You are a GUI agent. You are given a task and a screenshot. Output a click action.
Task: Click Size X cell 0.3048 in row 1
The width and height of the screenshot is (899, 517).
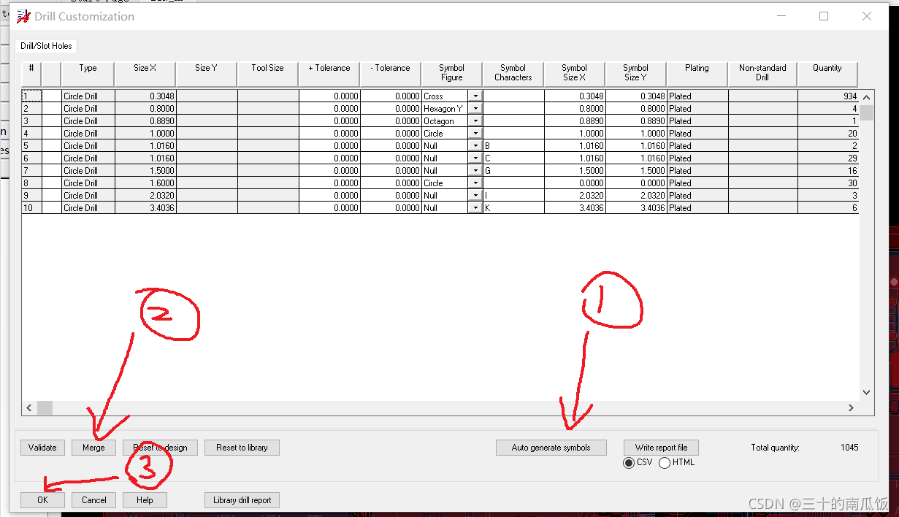[x=145, y=96]
